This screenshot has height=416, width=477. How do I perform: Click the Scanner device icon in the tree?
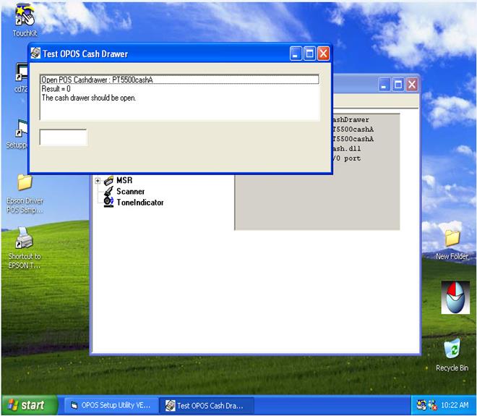click(x=108, y=192)
